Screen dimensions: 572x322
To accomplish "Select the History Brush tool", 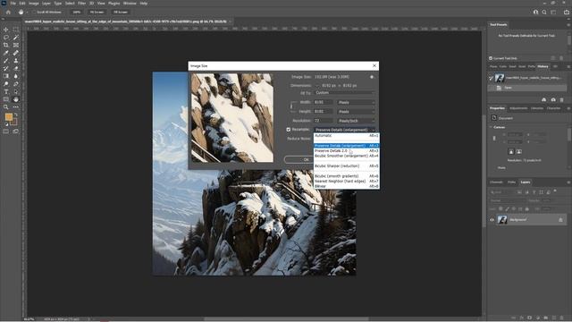I will coord(6,68).
